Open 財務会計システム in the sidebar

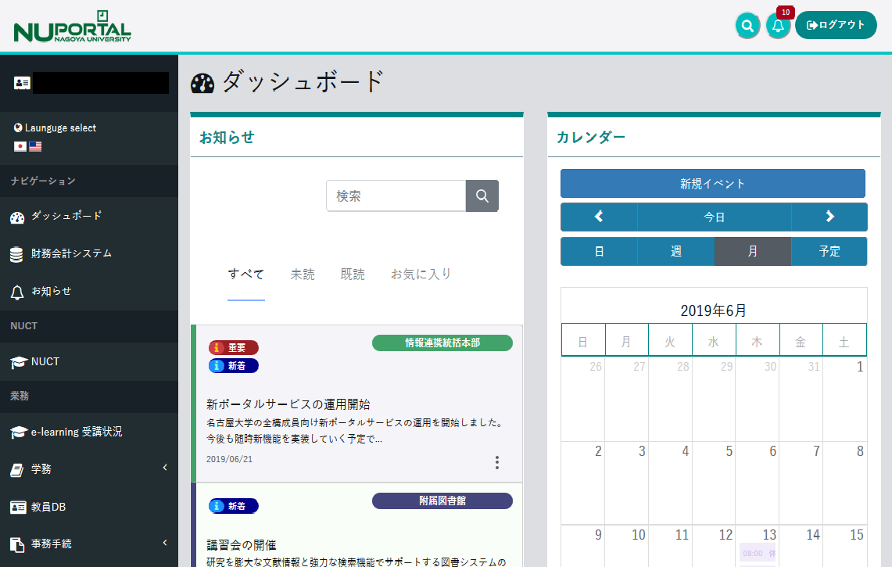tap(70, 253)
